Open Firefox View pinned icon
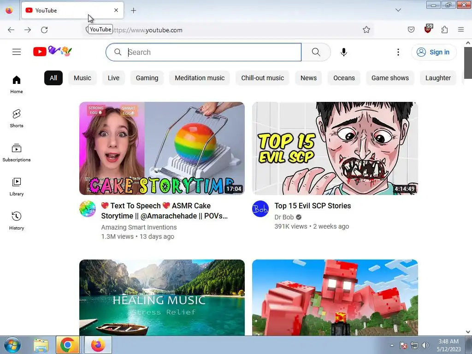This screenshot has height=354, width=472. [9, 10]
